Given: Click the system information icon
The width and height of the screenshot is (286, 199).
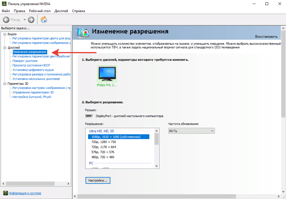Looking at the screenshot, I should (6, 193).
